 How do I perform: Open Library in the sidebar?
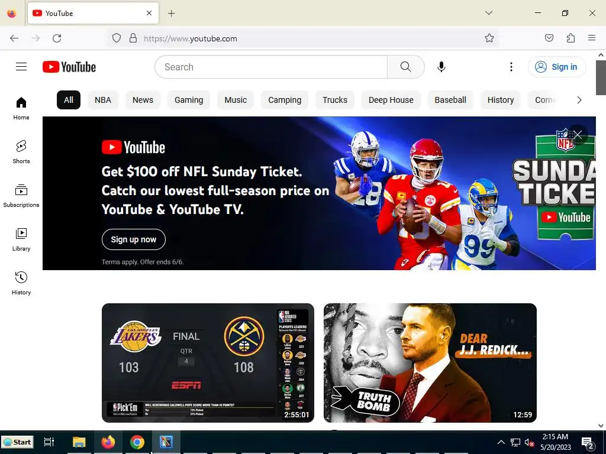click(x=21, y=240)
